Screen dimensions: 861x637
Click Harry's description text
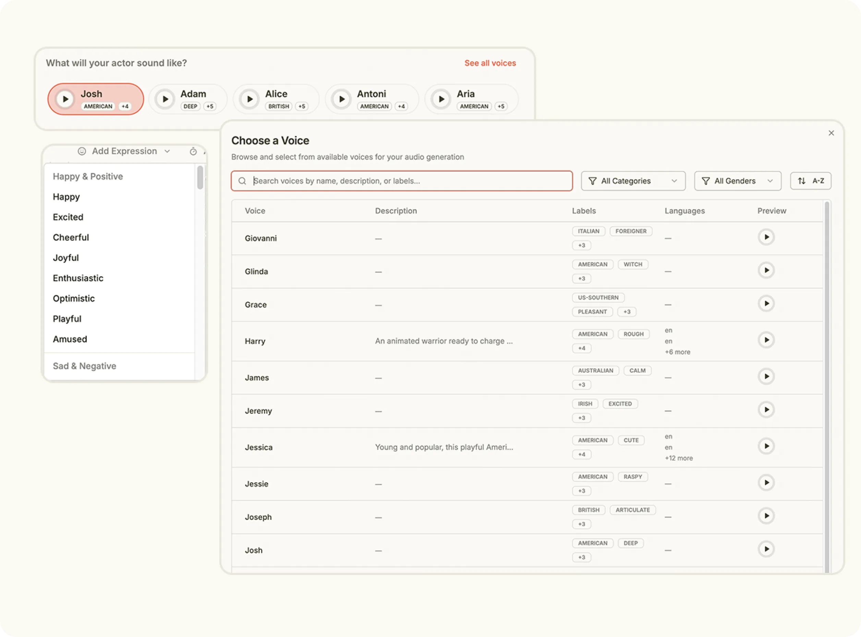coord(444,341)
